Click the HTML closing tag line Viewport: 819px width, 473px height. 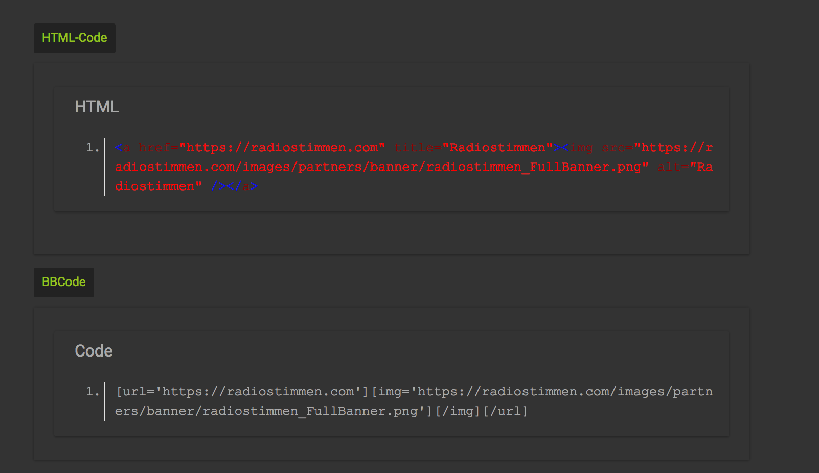[x=187, y=186]
